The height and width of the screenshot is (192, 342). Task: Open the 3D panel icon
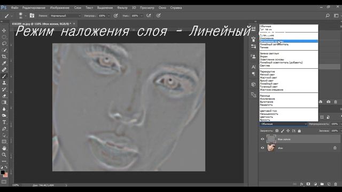coord(253,84)
